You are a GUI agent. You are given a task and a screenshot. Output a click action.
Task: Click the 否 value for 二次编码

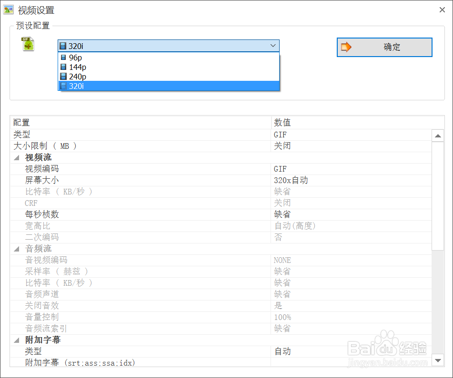click(x=278, y=237)
